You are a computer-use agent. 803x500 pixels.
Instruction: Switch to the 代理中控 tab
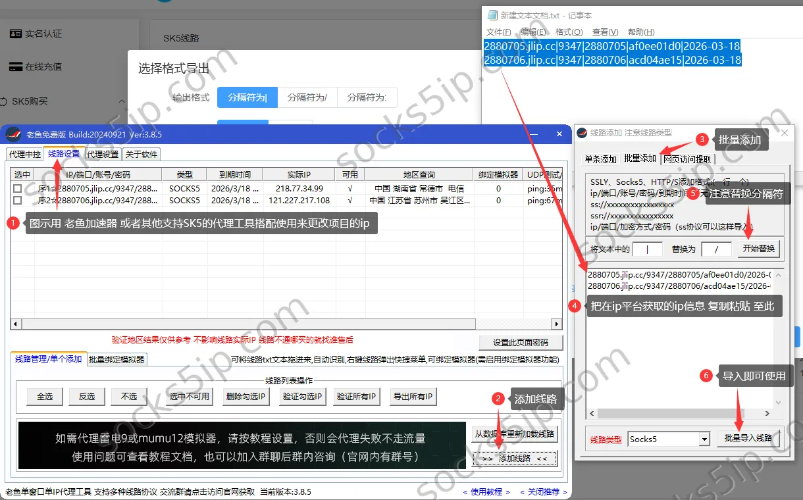[24, 154]
